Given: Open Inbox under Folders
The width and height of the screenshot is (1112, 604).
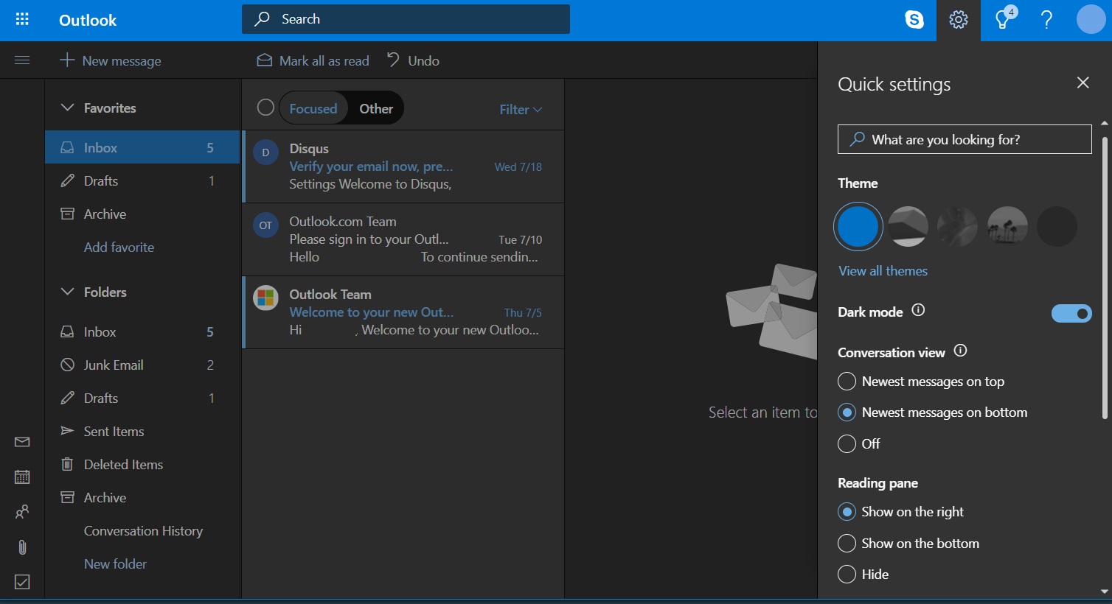Looking at the screenshot, I should pos(142,331).
